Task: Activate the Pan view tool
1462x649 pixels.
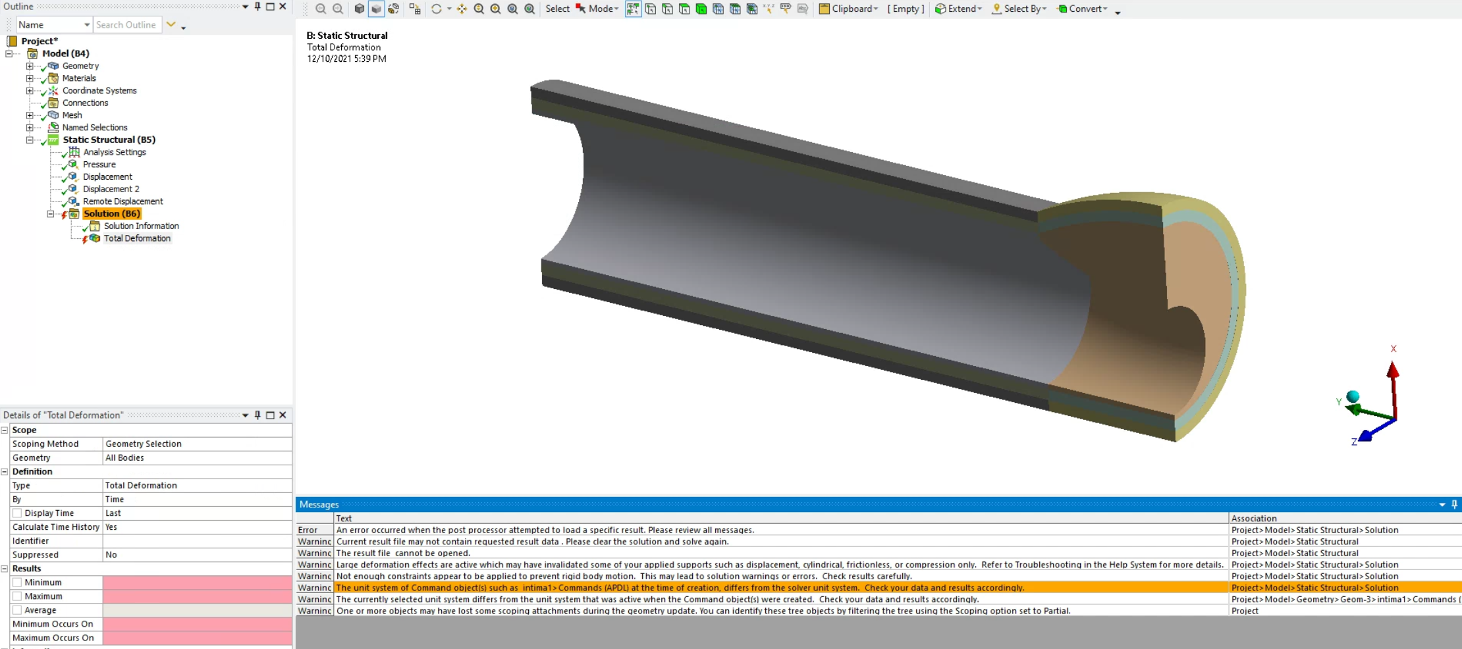Action: pos(462,9)
